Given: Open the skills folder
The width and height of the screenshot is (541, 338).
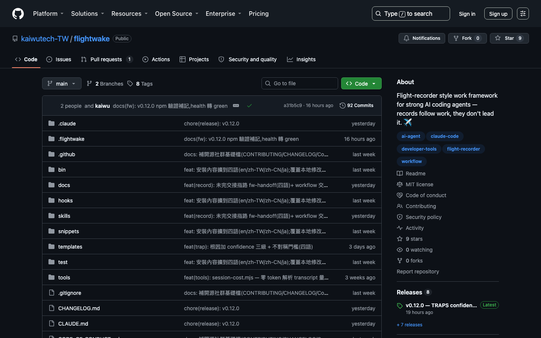Looking at the screenshot, I should click(x=64, y=216).
